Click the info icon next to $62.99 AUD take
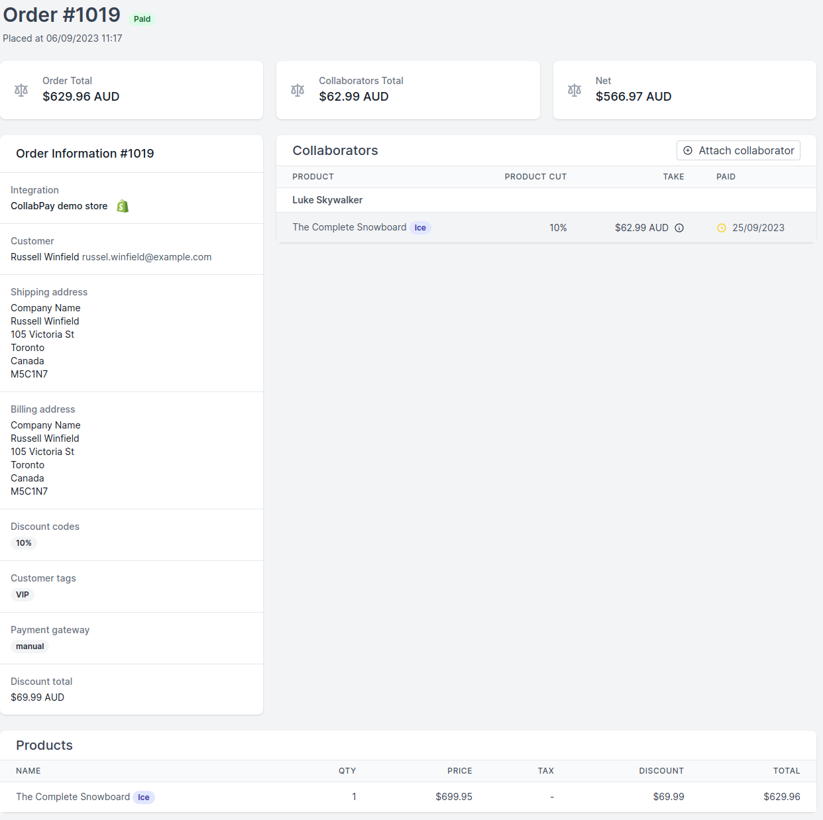This screenshot has width=823, height=820. point(679,228)
